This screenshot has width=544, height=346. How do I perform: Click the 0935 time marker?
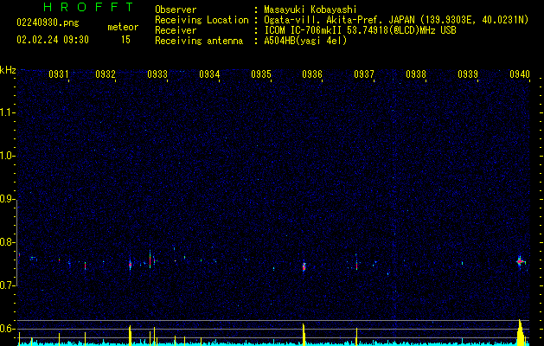tap(261, 74)
